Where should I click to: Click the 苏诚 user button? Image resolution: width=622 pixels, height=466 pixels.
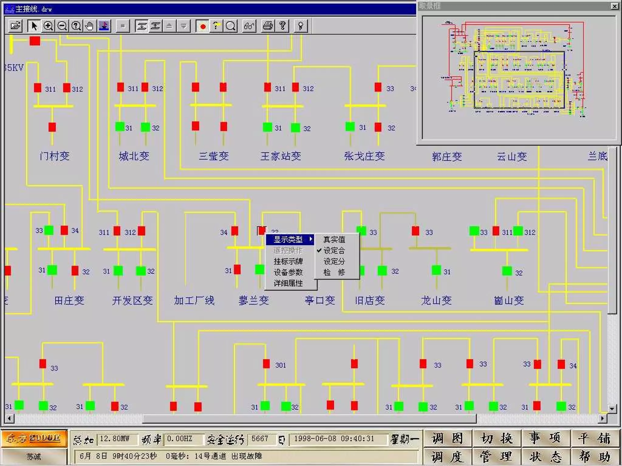33,457
